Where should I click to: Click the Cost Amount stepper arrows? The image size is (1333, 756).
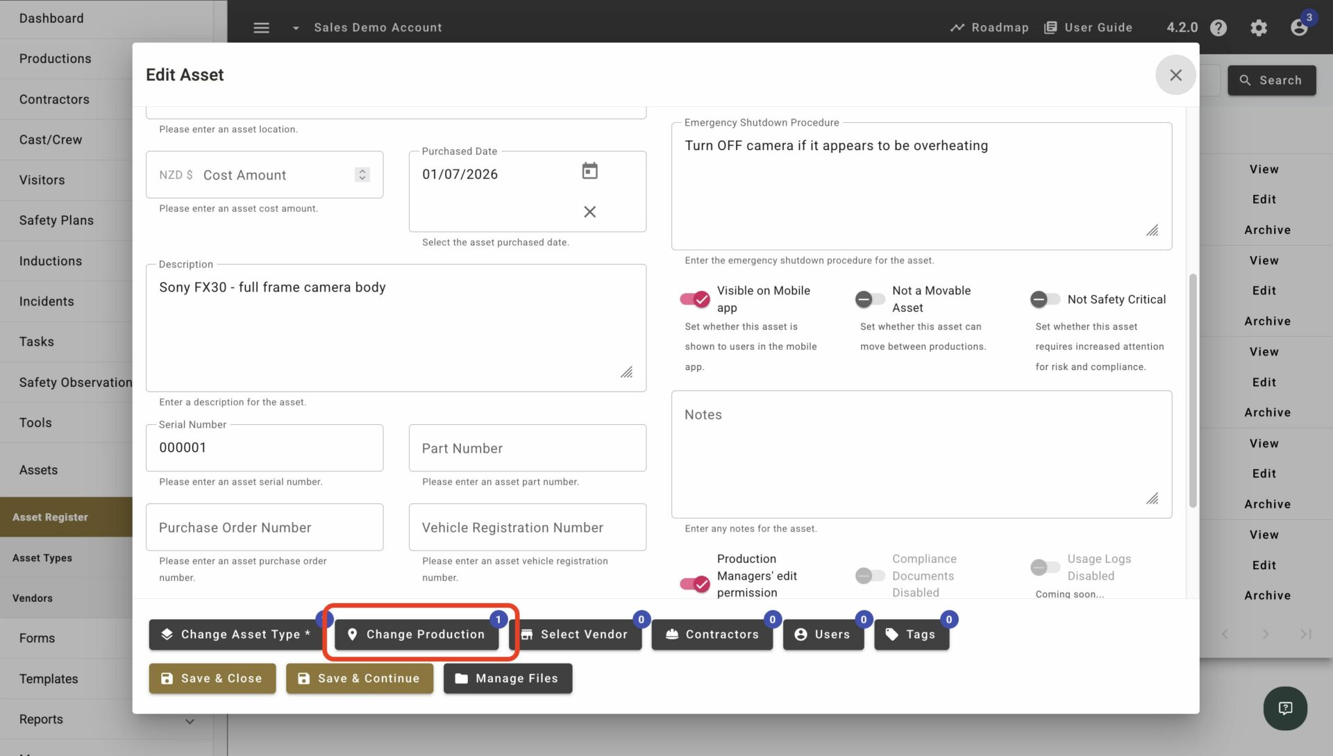[362, 175]
